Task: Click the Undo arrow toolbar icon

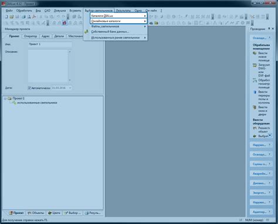Action: click(x=58, y=17)
